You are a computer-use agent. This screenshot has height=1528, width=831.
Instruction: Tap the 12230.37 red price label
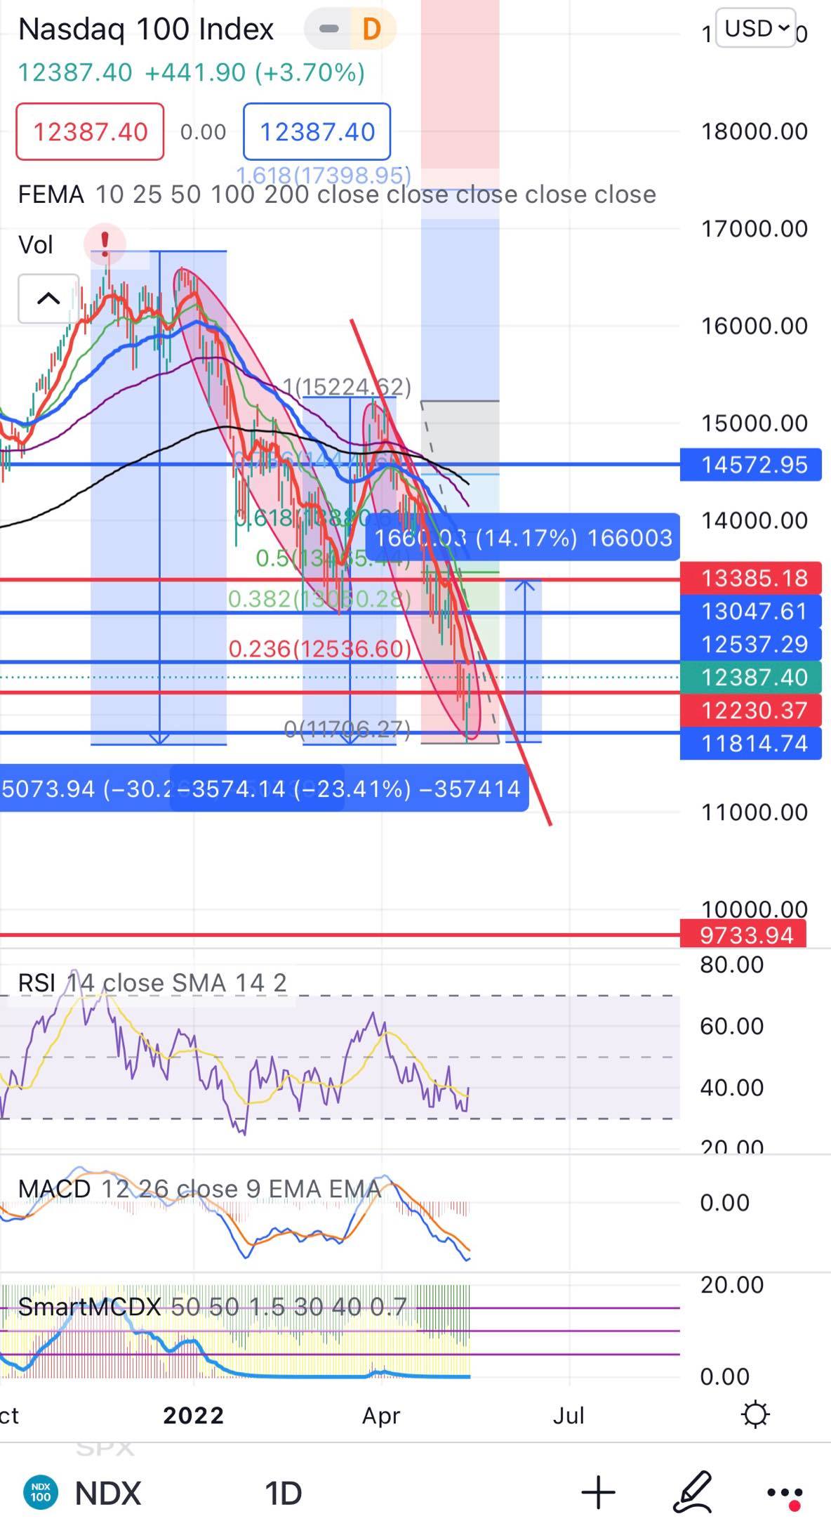click(751, 711)
